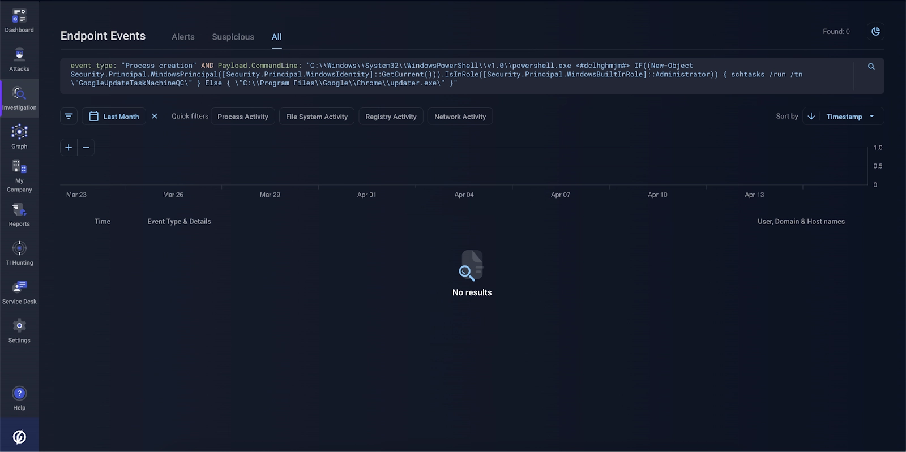Screen dimensions: 906x452
Task: Open the filter options icon
Action: click(69, 116)
